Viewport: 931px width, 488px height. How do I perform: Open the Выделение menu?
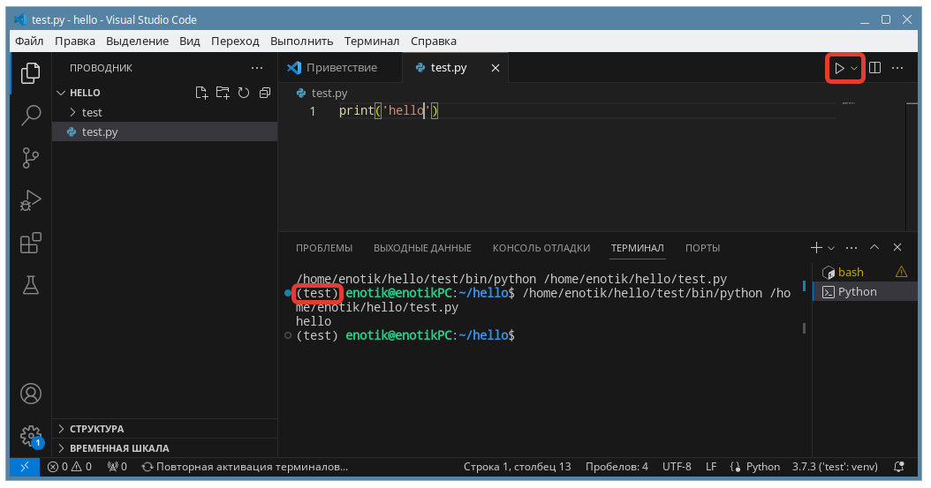137,41
